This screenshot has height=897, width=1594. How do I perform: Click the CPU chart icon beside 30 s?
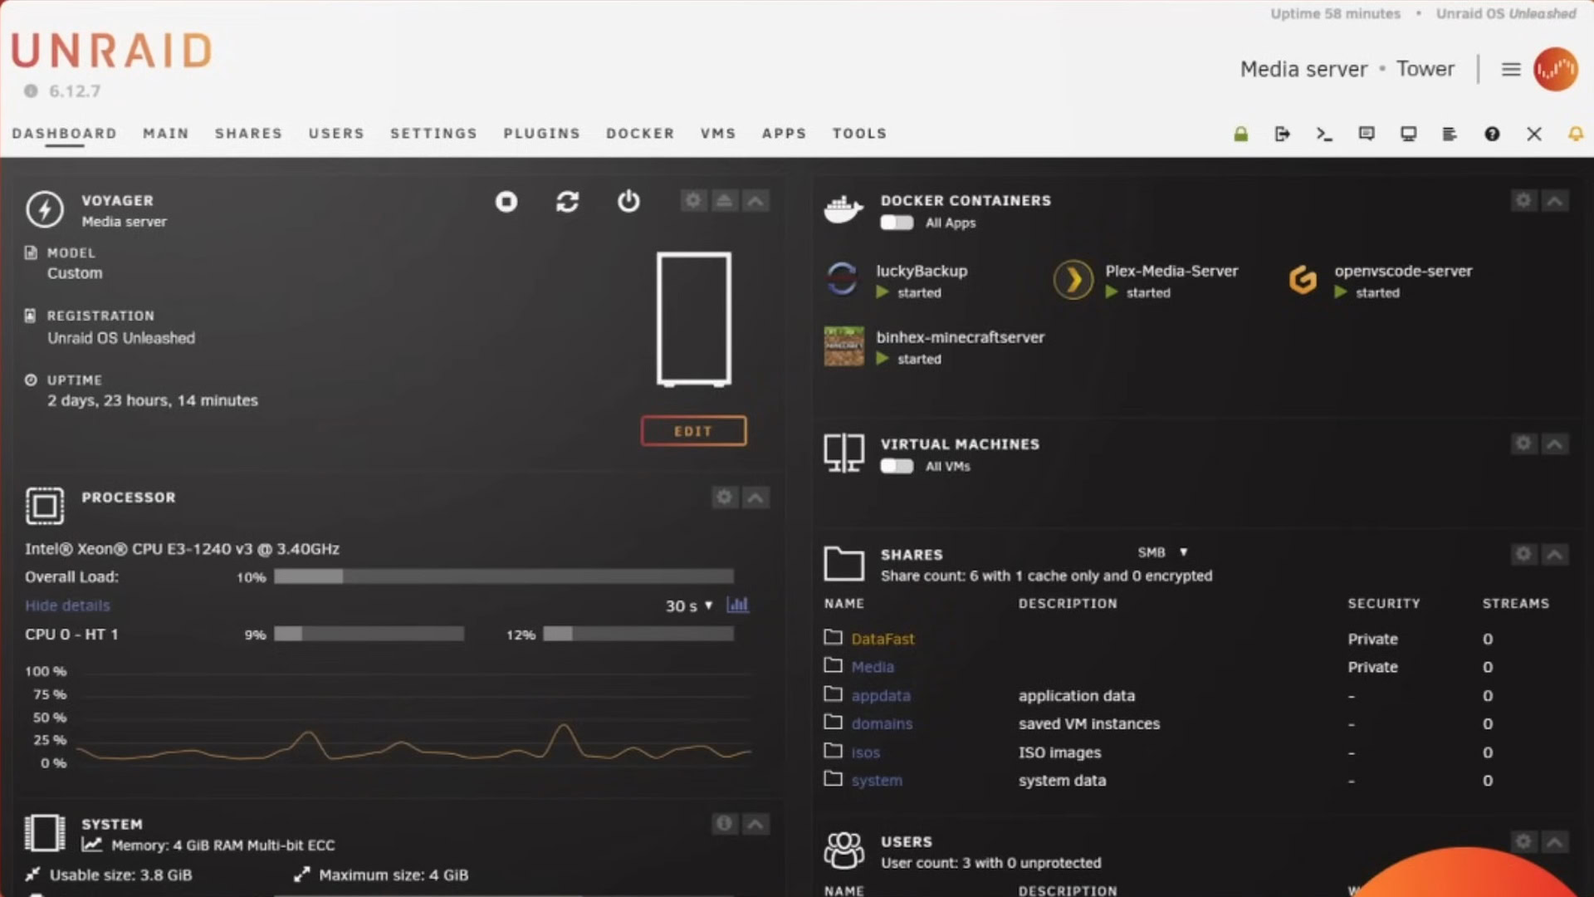(737, 605)
